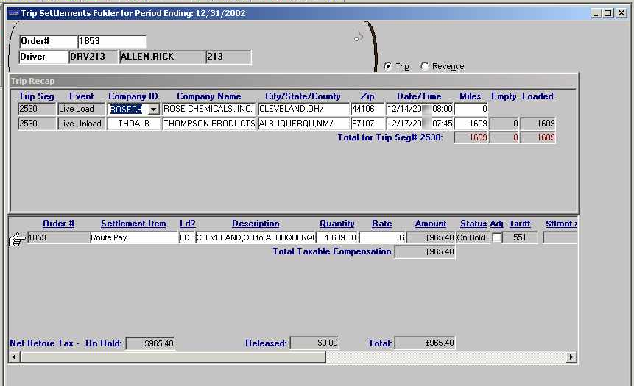The image size is (634, 386).
Task: Click the Order # column header in settlements
Action: pyautogui.click(x=59, y=224)
